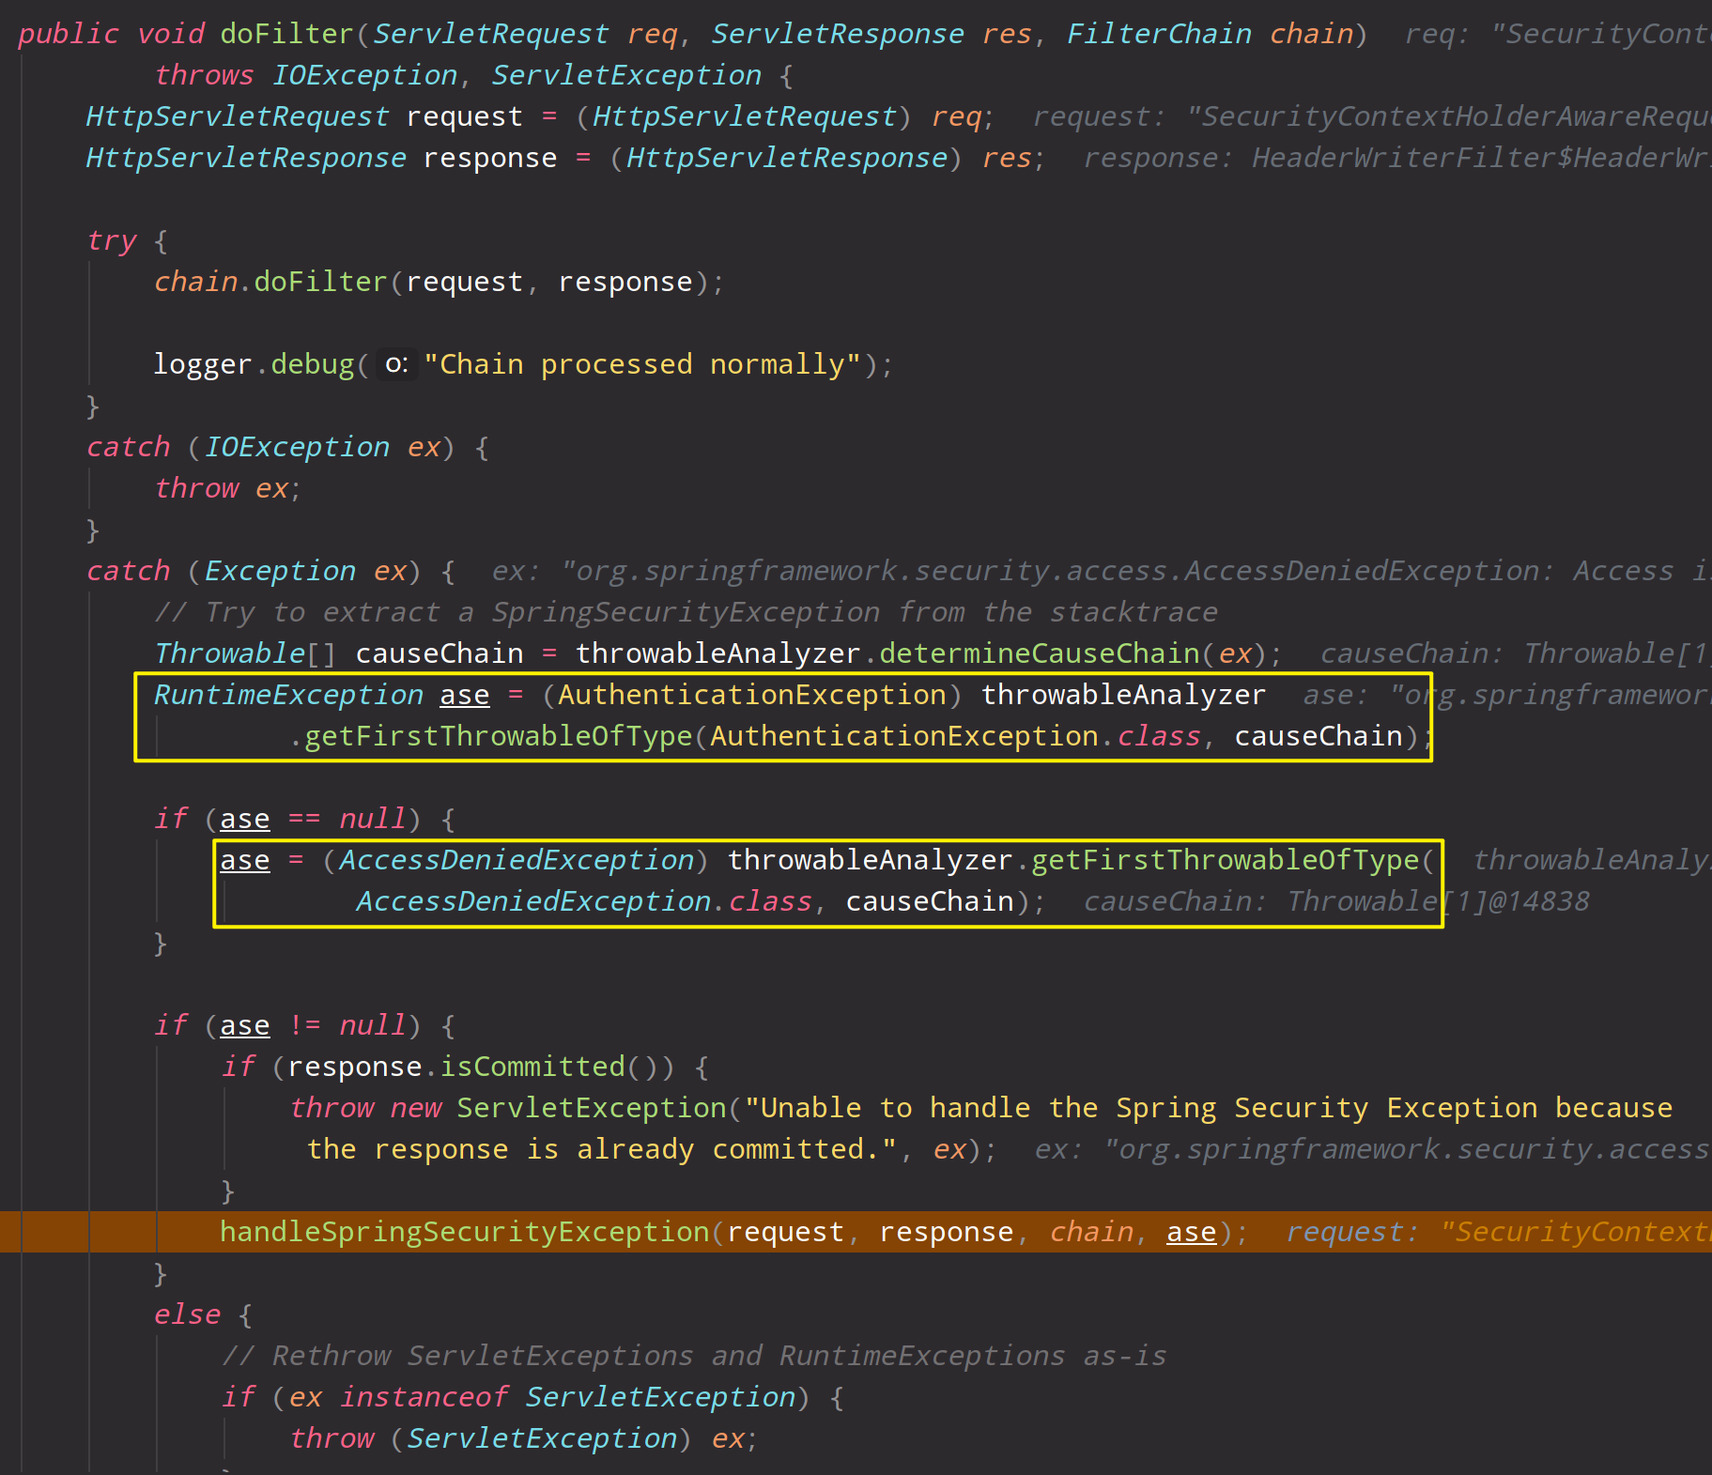This screenshot has height=1475, width=1712.
Task: Click 'instanceof' keyword
Action: (x=423, y=1397)
